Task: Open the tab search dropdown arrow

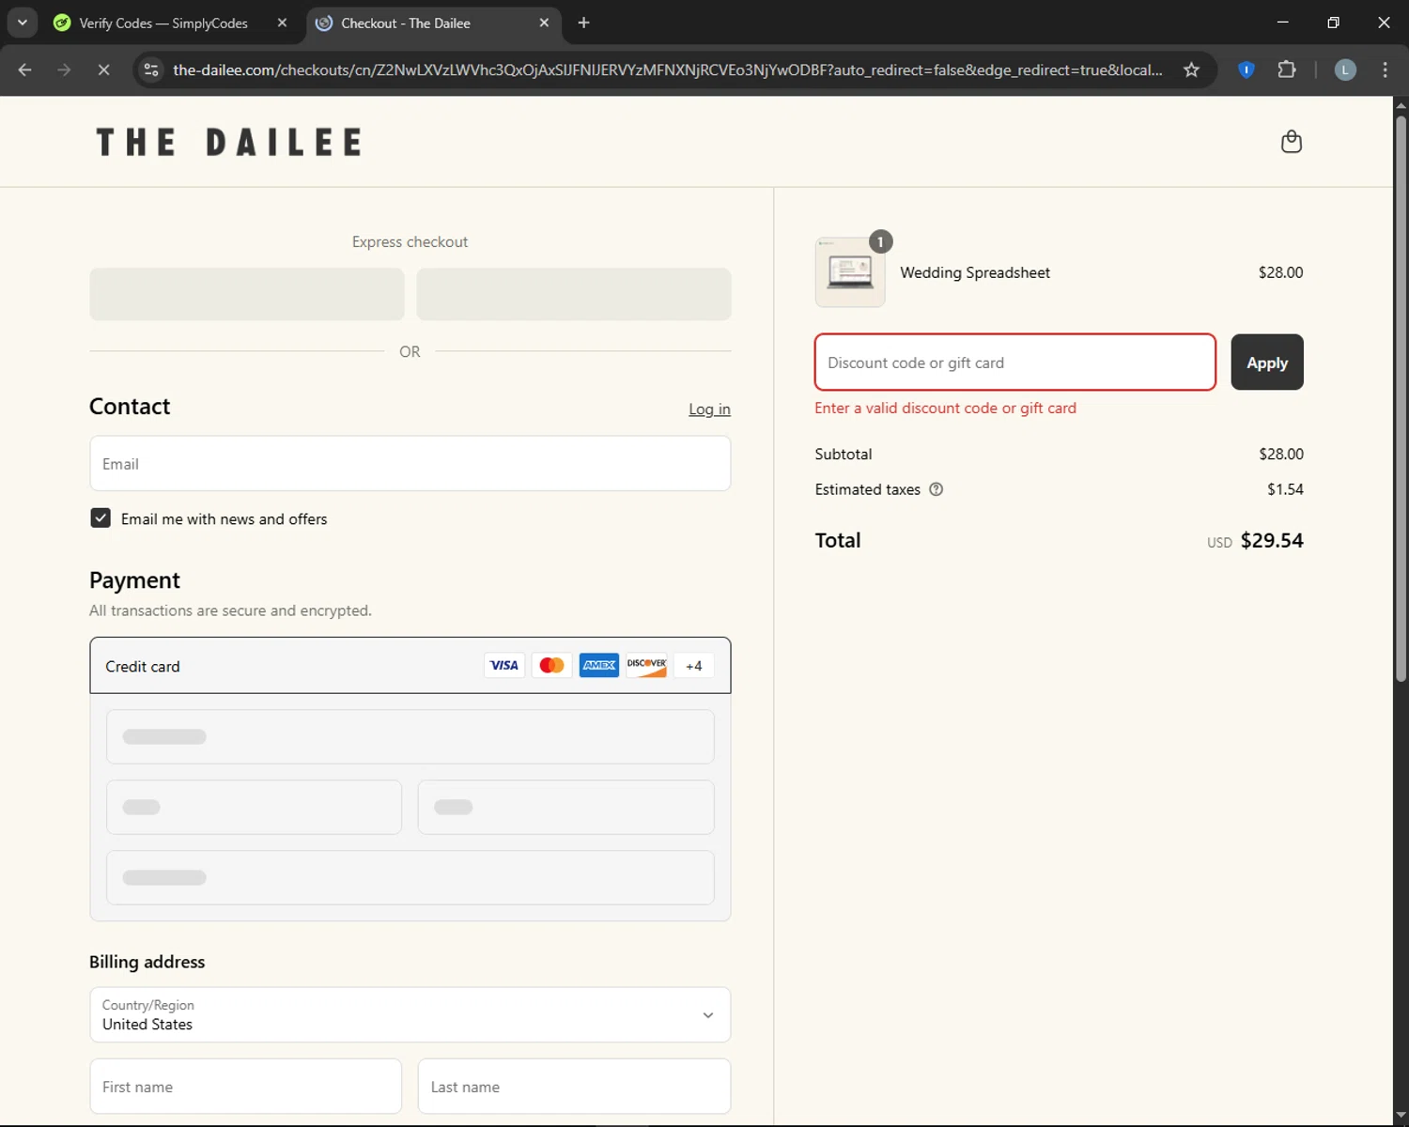Action: (x=23, y=23)
